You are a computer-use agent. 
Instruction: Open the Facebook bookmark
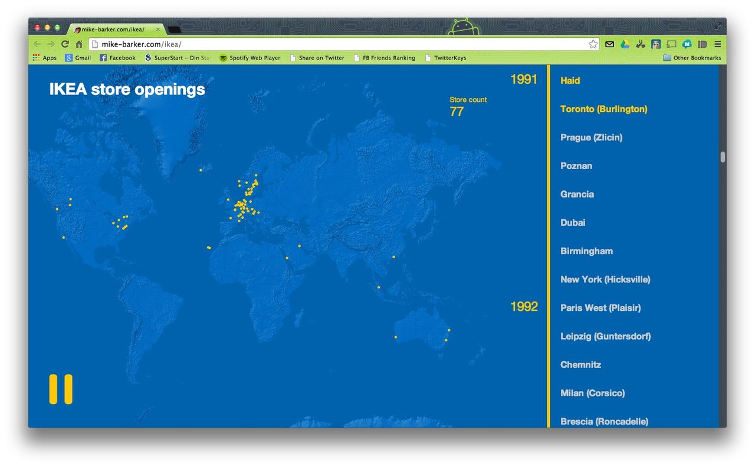[x=117, y=58]
